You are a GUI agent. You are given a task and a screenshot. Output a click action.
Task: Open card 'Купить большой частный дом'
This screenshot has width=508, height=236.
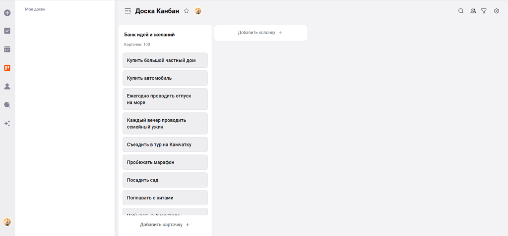coord(165,60)
